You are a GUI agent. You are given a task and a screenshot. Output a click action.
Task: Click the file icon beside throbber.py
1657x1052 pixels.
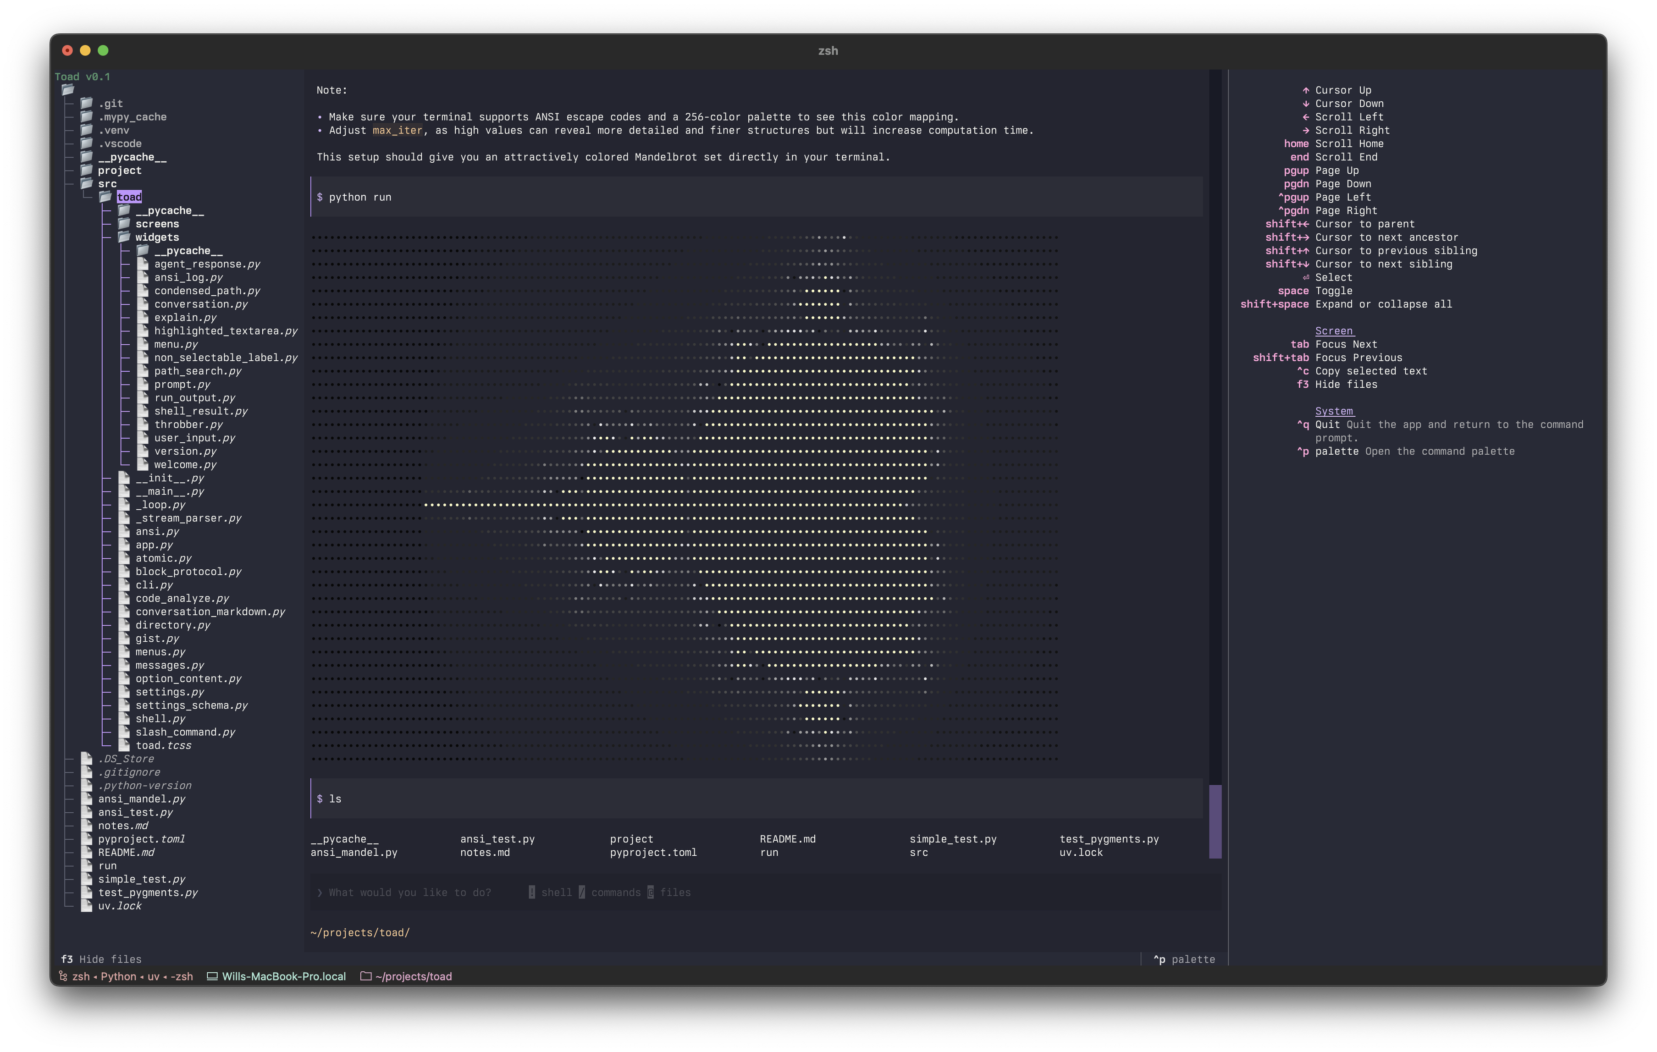(143, 424)
